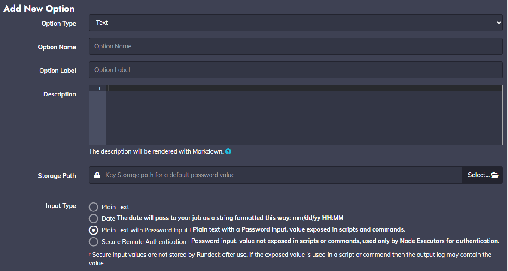
Task: Click the Option Type field label
Action: click(58, 24)
